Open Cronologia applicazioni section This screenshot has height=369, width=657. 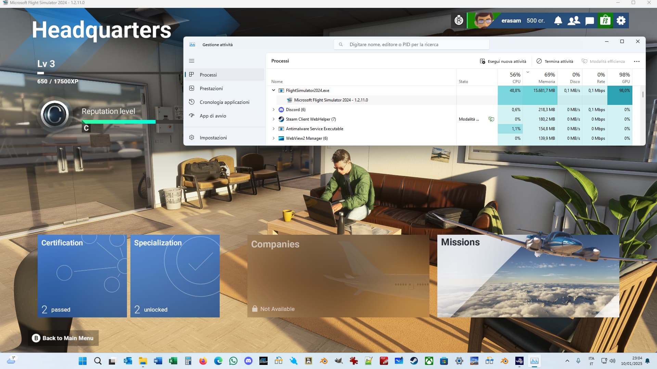(x=224, y=102)
